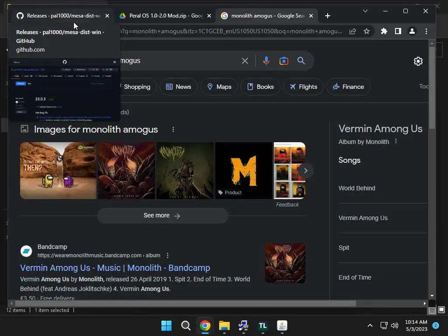
Task: Click the address bar URL
Action: pos(231,31)
